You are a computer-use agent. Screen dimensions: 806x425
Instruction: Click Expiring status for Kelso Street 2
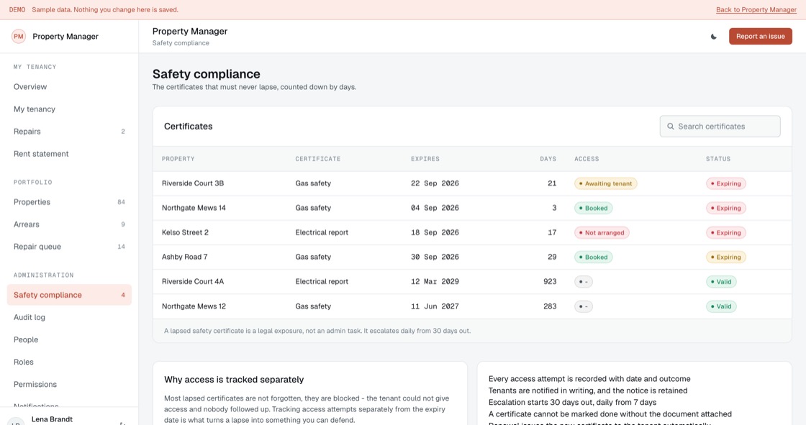(726, 233)
